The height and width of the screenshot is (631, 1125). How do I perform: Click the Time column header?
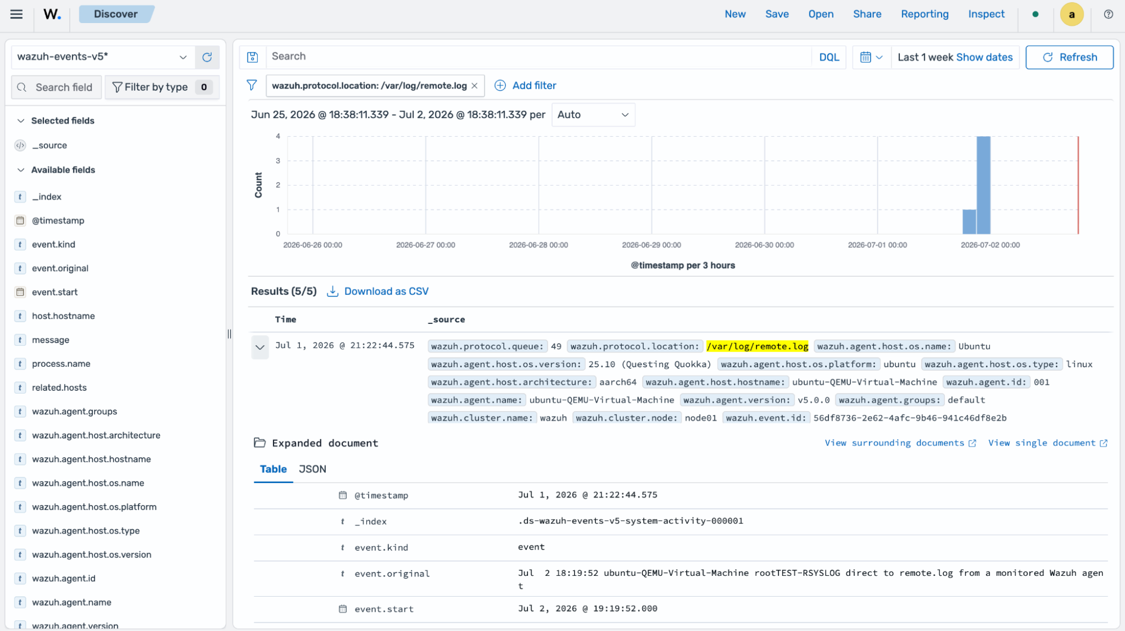[x=285, y=319]
